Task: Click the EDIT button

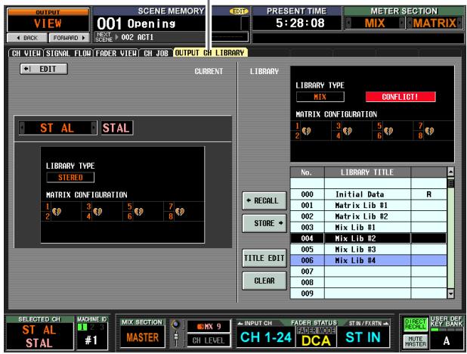Action: pos(44,69)
